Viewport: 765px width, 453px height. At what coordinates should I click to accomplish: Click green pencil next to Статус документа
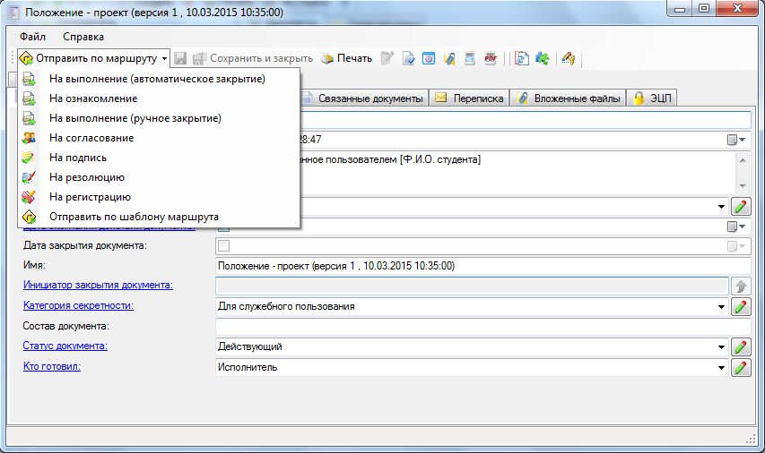741,347
